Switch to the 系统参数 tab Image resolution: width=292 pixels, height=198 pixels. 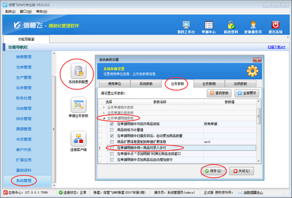coord(146,84)
